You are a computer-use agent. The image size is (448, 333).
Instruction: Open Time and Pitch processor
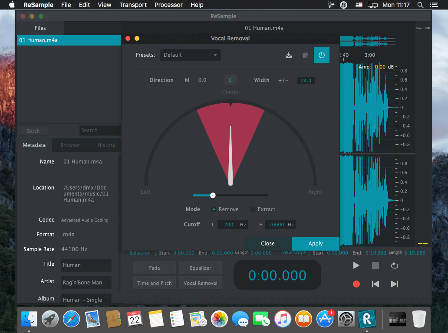click(x=154, y=283)
